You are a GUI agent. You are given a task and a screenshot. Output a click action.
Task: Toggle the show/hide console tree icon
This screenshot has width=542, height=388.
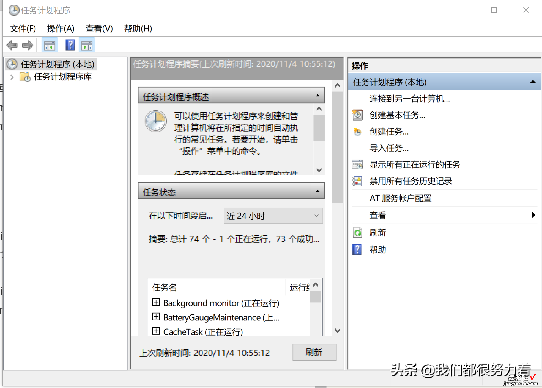[50, 45]
